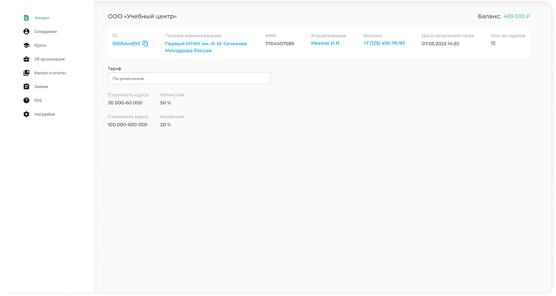The width and height of the screenshot is (556, 296).
Task: Click the Баланс и отчеты icon
Action: (26, 73)
